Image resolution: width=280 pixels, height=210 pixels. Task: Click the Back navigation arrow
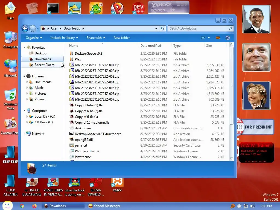click(x=25, y=28)
